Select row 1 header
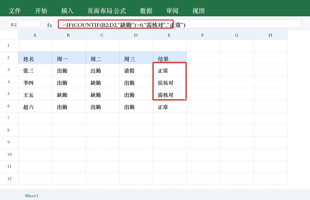Viewport: 310px width, 200px height. pyautogui.click(x=9, y=46)
